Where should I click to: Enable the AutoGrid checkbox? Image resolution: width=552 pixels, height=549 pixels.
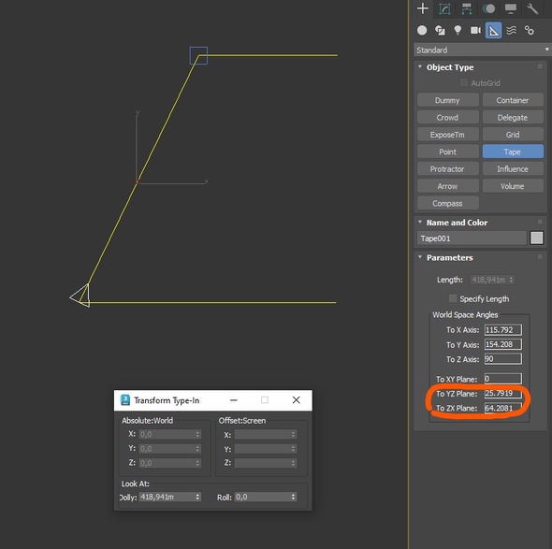click(464, 82)
